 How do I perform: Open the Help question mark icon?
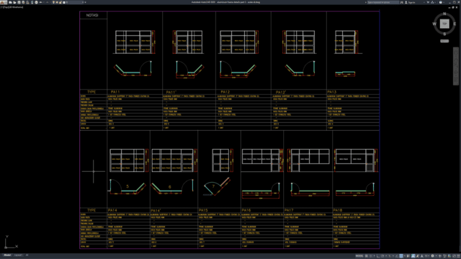[x=441, y=2]
